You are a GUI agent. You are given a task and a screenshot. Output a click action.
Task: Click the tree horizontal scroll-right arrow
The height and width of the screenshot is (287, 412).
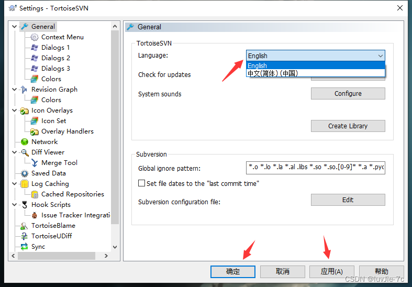[106, 256]
